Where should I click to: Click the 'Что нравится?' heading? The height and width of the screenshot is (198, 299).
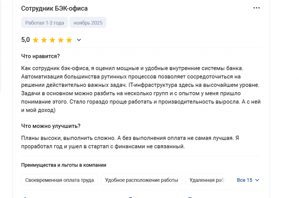pyautogui.click(x=40, y=56)
